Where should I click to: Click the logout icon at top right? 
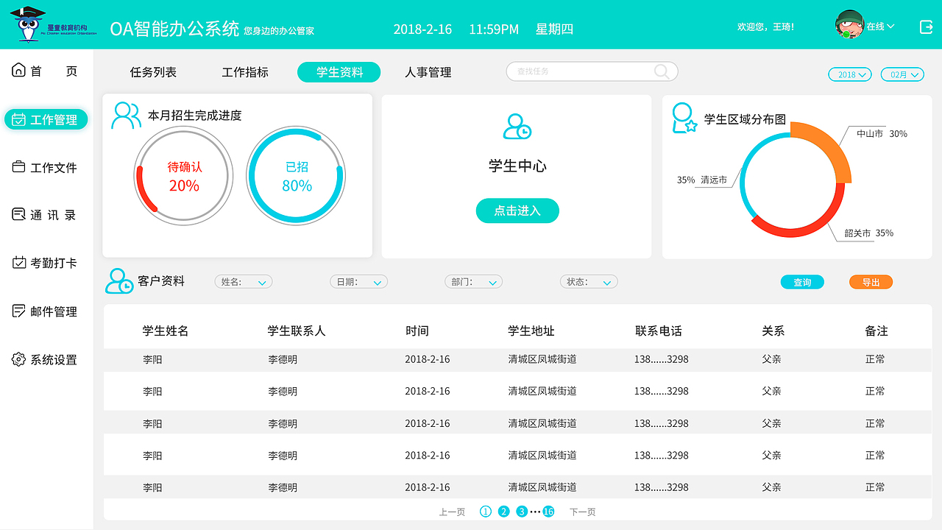(x=924, y=24)
